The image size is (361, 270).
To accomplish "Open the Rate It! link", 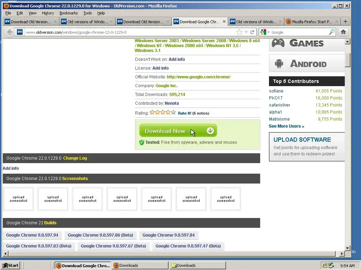I will [185, 113].
